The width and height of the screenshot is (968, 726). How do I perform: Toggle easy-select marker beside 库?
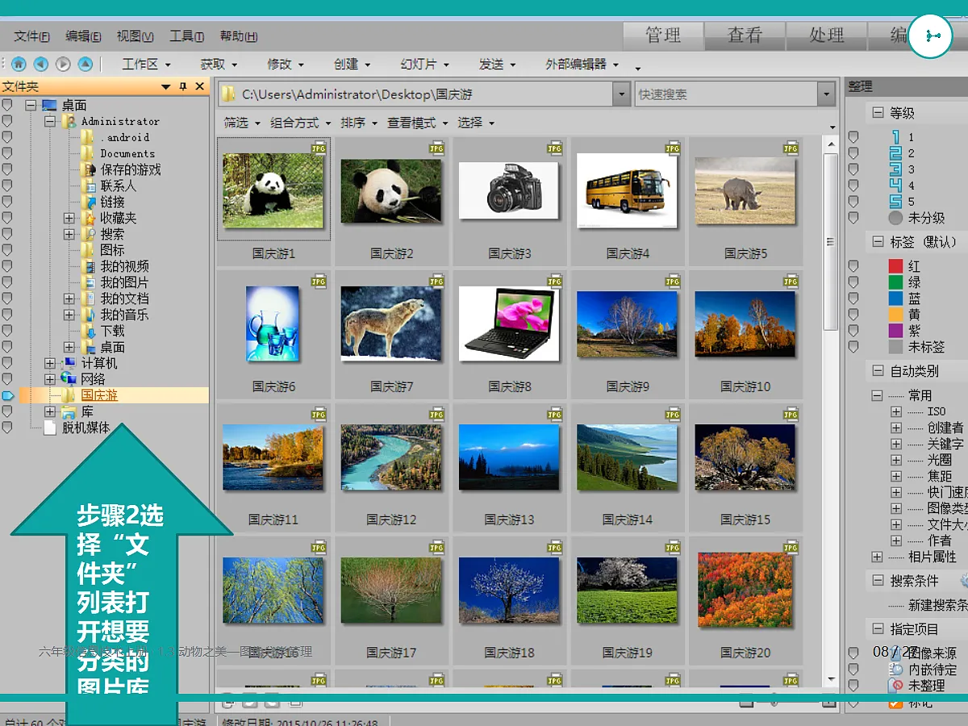pyautogui.click(x=7, y=411)
